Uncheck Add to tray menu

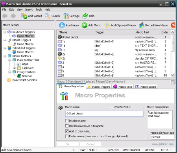coord(67,131)
